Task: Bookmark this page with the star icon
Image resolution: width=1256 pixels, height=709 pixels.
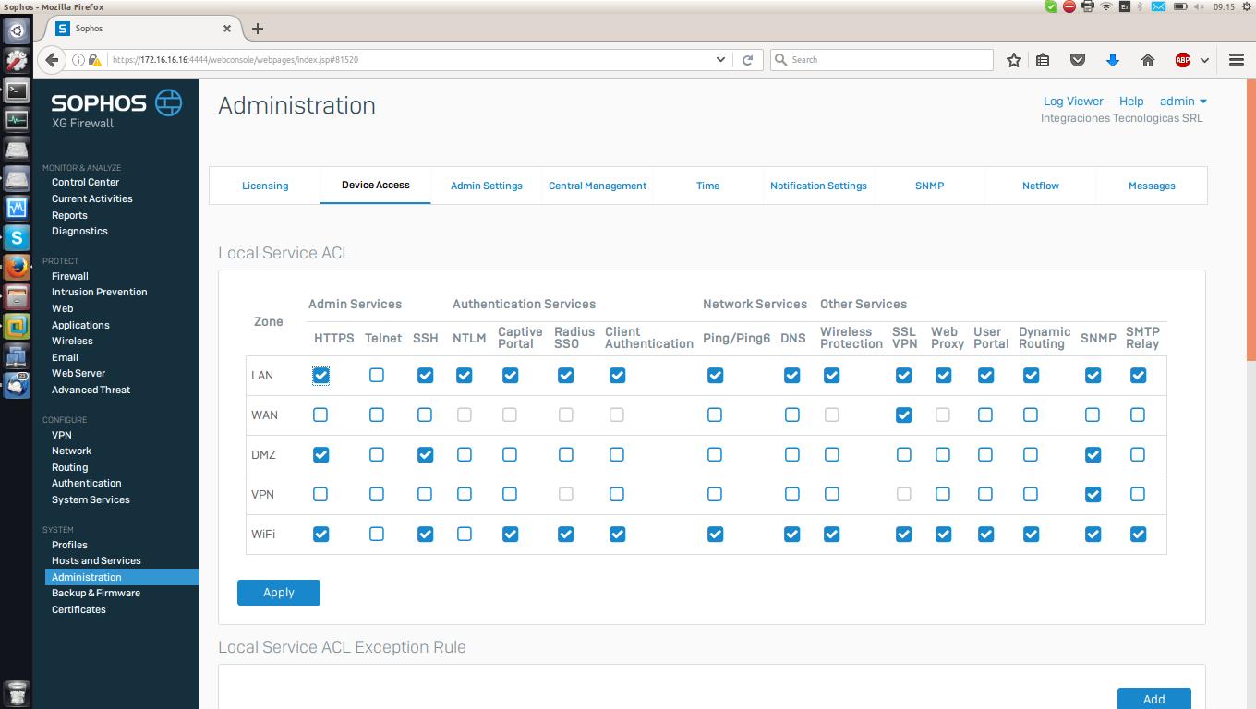Action: click(x=1014, y=60)
